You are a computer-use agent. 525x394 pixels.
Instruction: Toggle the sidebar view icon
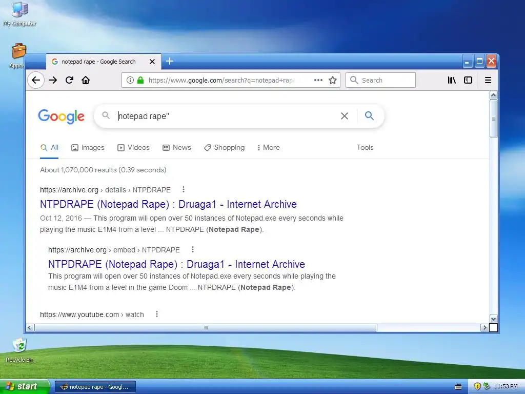(x=468, y=80)
